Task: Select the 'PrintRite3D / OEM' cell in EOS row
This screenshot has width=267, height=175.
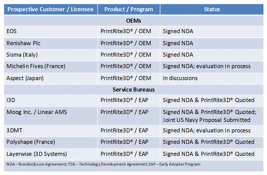Action: [x=126, y=31]
